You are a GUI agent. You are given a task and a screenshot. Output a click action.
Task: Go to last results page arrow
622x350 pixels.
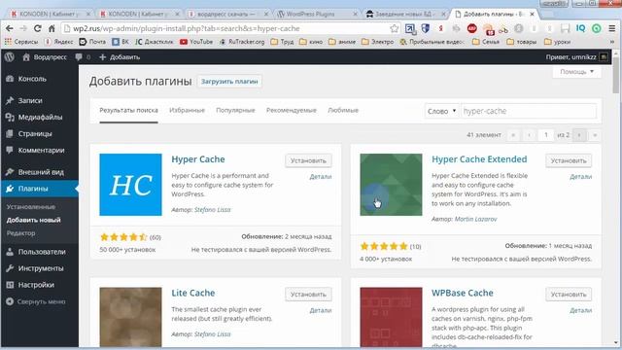pyautogui.click(x=595, y=135)
